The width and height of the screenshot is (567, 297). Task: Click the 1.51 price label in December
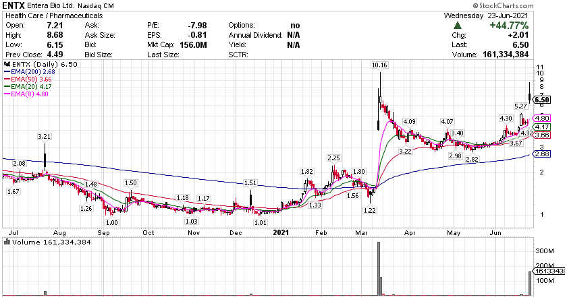point(250,183)
